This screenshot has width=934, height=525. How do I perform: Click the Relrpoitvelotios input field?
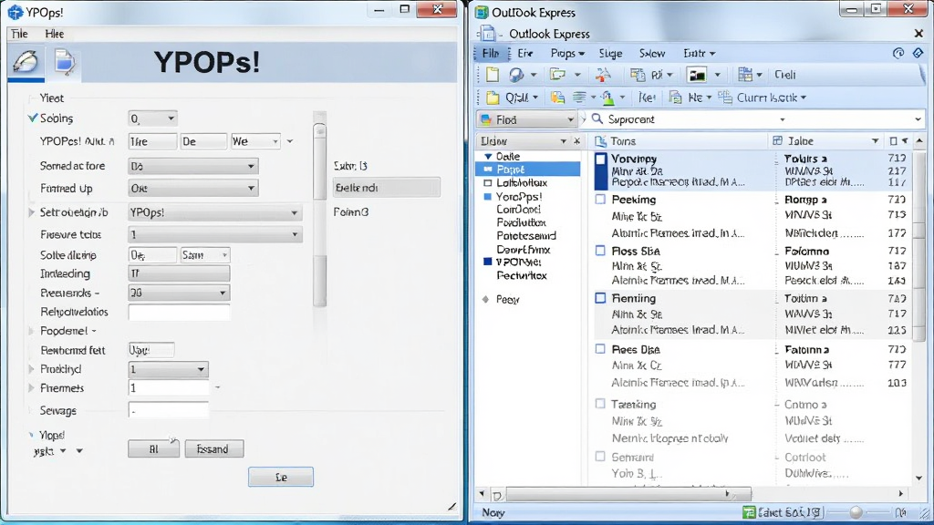point(179,312)
